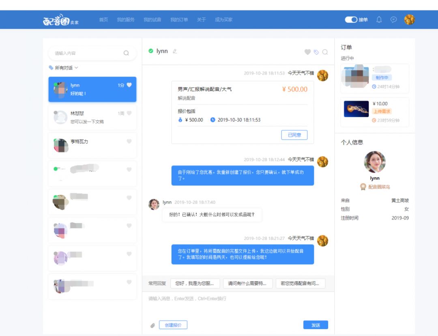Select quick reply 您好，我是为您服...

195,283
